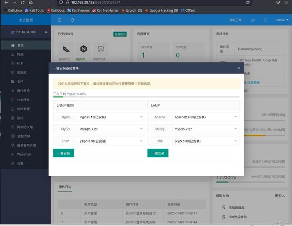Click the apache feather icon
This screenshot has height=226, width=292.
[x=66, y=49]
